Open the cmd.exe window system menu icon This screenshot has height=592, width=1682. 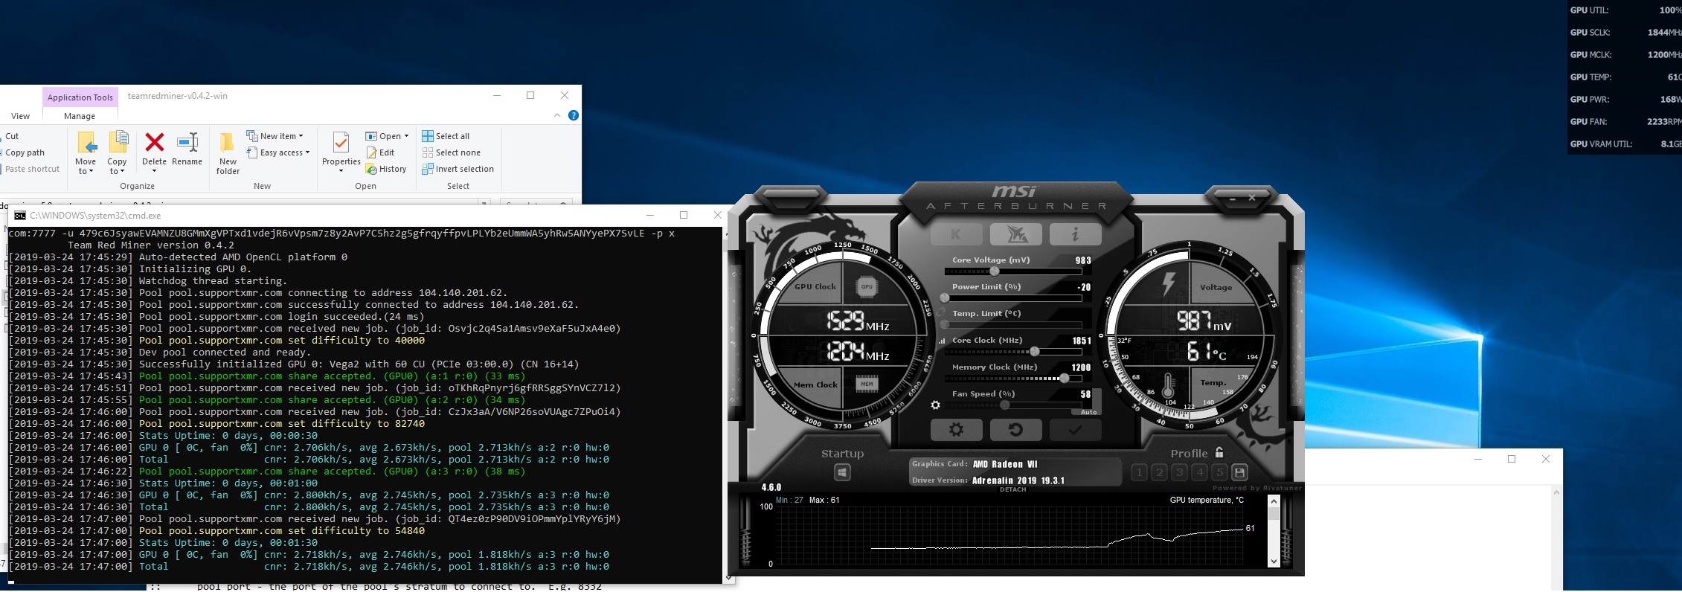pyautogui.click(x=20, y=216)
